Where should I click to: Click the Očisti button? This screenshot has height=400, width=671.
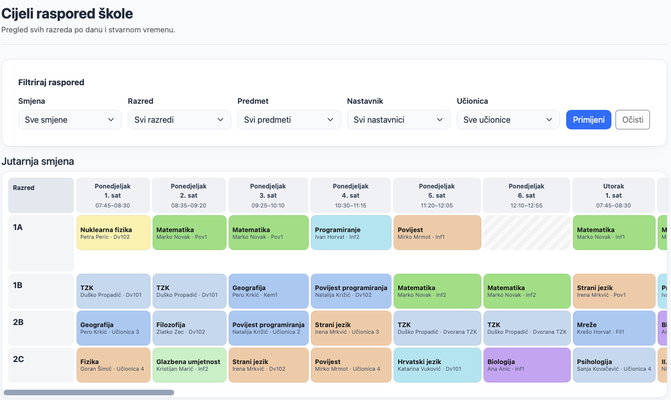click(632, 120)
